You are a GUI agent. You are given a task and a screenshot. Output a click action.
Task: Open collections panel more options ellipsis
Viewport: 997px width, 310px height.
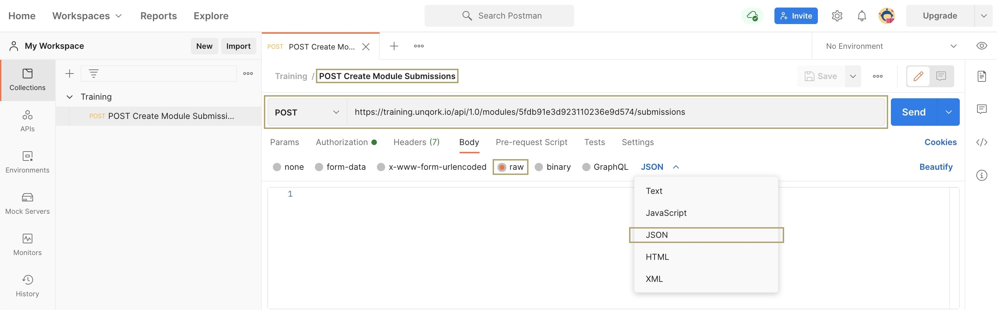(248, 73)
